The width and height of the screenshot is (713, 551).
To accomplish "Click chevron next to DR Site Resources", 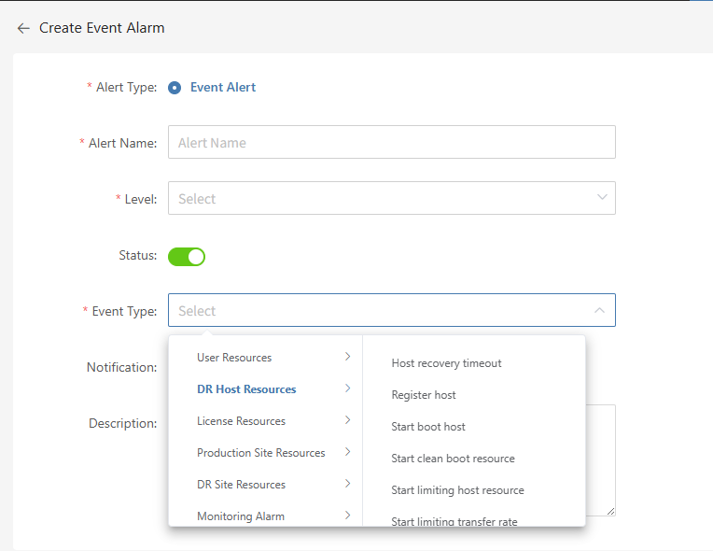I will pos(347,484).
